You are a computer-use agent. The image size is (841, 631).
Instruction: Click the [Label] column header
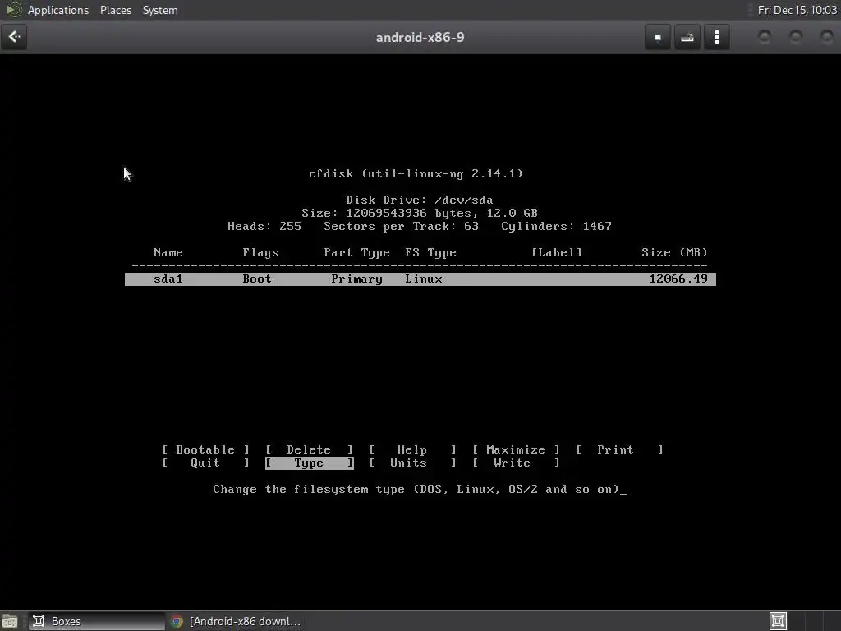pos(557,253)
